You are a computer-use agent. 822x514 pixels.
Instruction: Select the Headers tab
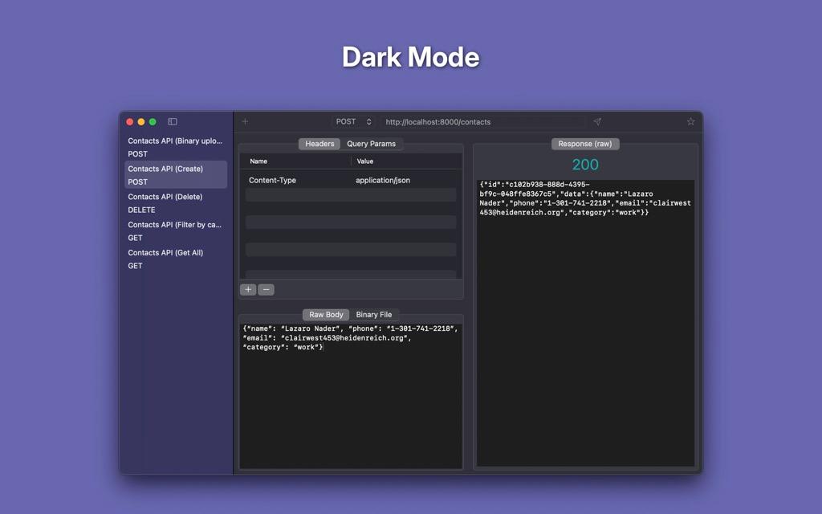click(319, 144)
